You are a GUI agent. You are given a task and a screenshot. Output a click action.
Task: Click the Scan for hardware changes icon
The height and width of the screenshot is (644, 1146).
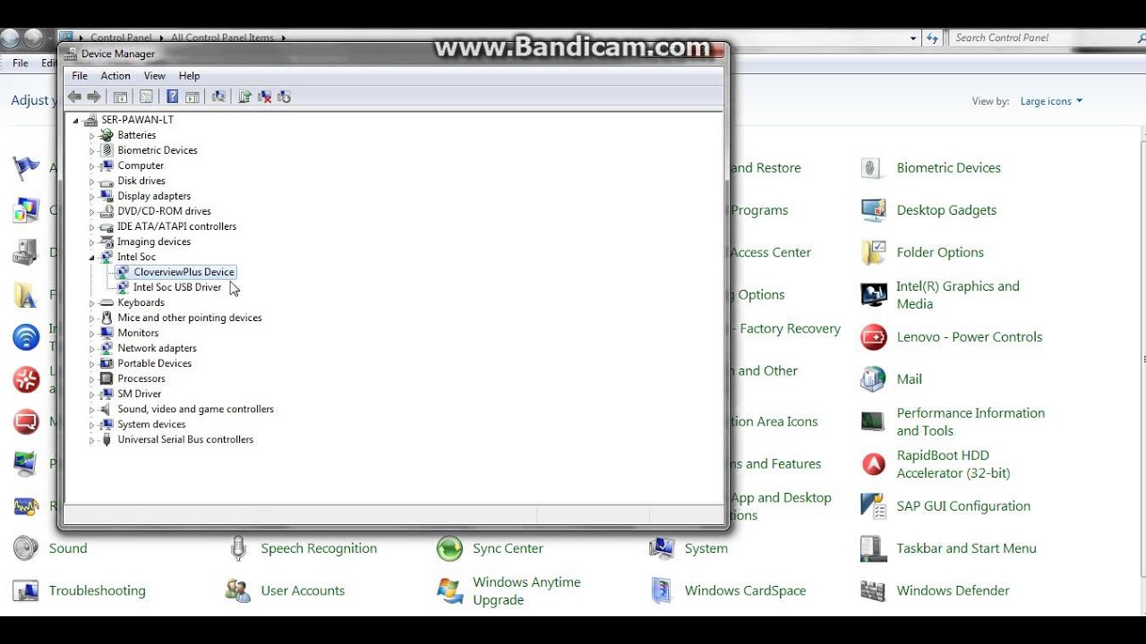pyautogui.click(x=218, y=97)
